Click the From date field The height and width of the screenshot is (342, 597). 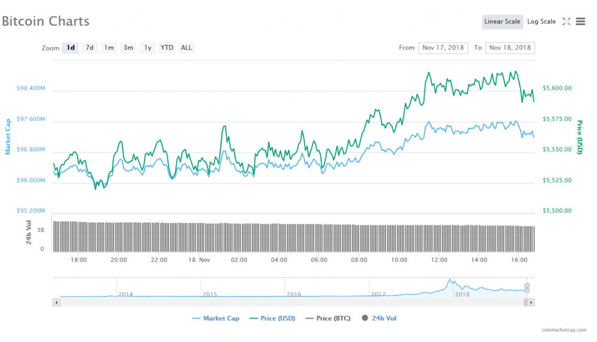443,48
